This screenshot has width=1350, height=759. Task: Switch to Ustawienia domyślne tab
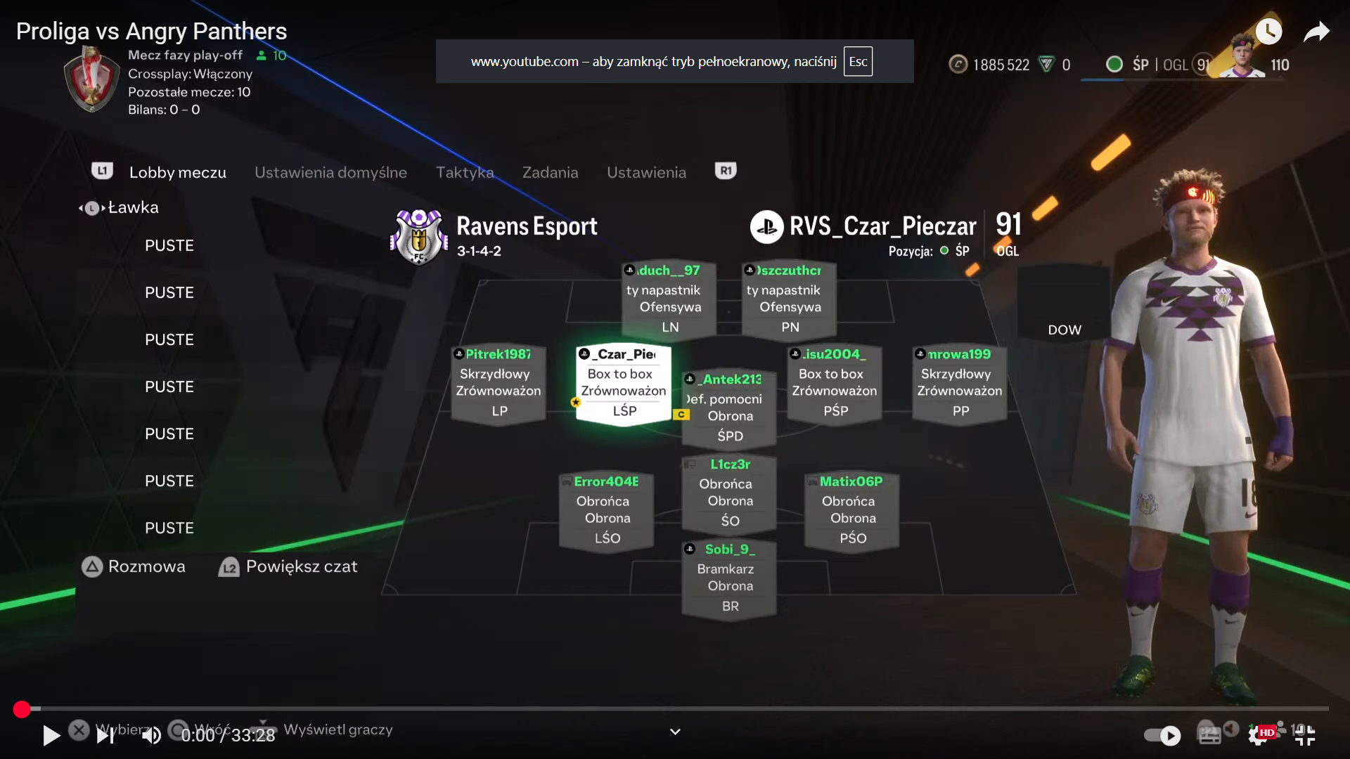pyautogui.click(x=330, y=172)
